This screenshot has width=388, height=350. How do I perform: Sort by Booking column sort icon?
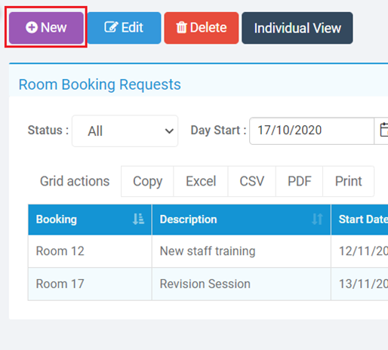click(x=138, y=219)
